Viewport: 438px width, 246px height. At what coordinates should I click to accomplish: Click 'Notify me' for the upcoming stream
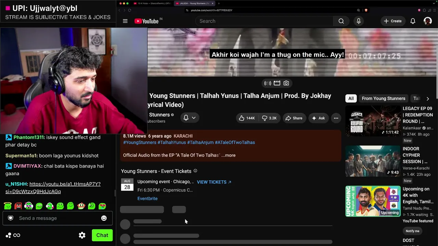(x=412, y=231)
